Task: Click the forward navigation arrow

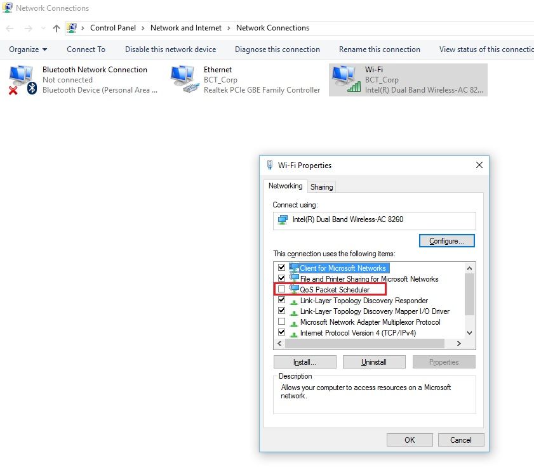Action: point(29,29)
